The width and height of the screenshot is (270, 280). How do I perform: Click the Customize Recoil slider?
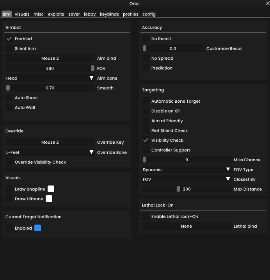click(x=173, y=48)
